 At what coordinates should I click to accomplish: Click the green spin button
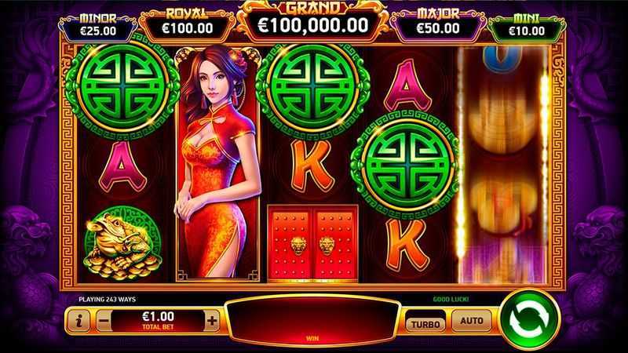tap(529, 319)
